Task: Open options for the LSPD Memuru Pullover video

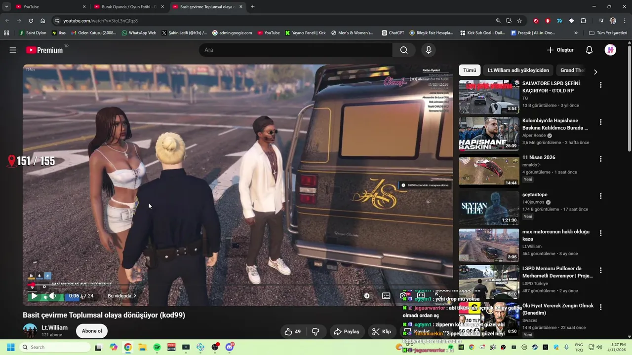Action: tap(600, 270)
